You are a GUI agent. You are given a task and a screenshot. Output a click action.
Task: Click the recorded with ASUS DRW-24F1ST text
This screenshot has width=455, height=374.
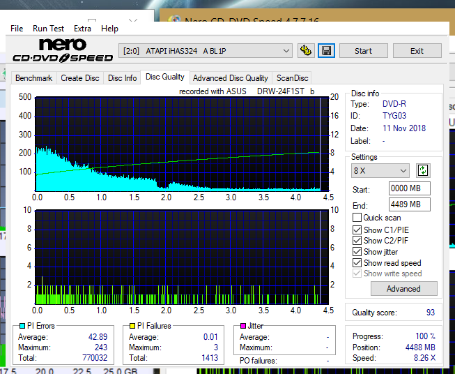coord(247,91)
